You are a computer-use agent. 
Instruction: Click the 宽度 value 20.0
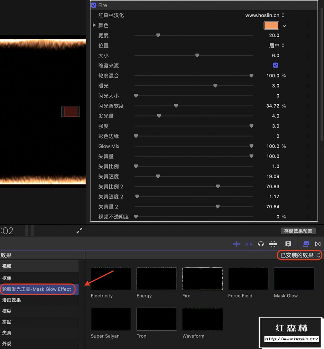[x=274, y=35]
